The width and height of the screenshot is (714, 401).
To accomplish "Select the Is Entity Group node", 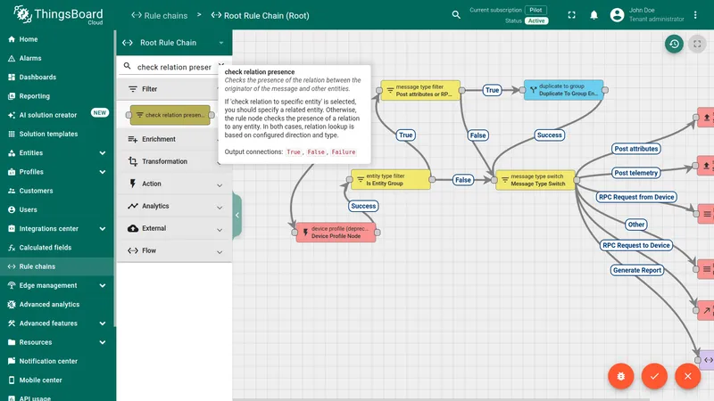I will click(x=391, y=180).
